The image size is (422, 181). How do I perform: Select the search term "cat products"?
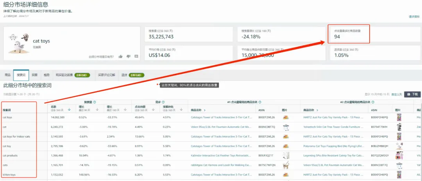pyautogui.click(x=10, y=156)
